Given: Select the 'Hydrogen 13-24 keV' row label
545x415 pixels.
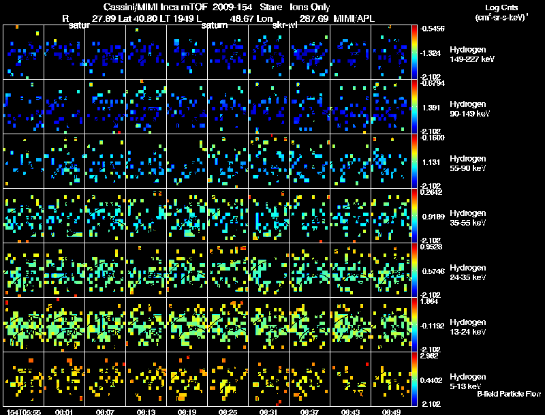Looking at the screenshot, I should (x=468, y=327).
